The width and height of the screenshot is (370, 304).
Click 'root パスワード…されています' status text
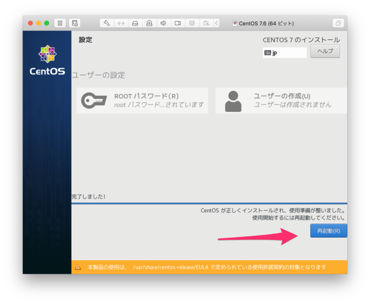coord(159,104)
